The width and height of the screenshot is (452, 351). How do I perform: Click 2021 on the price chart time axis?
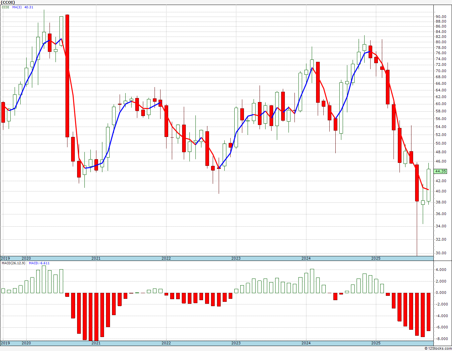(x=96, y=258)
